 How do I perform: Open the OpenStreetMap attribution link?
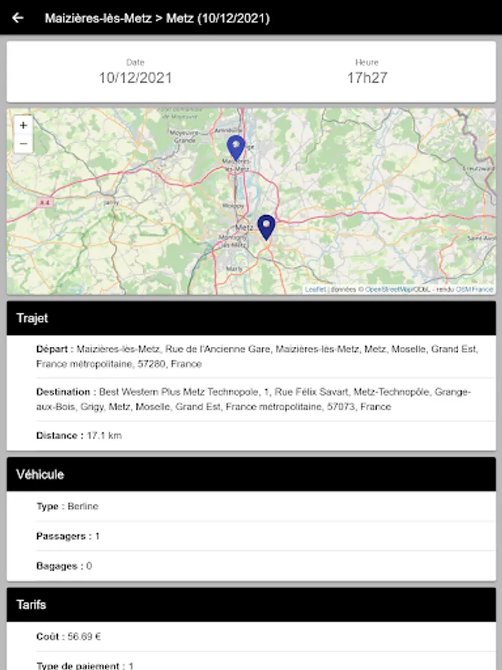pos(389,290)
